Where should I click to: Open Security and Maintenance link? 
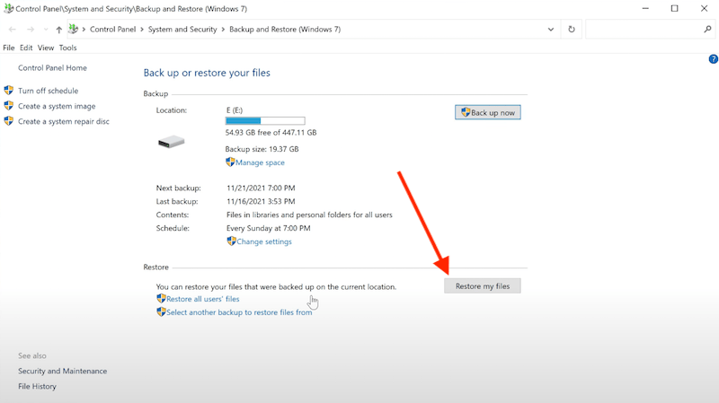click(62, 371)
